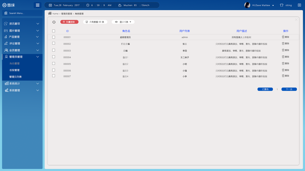Collapse the 管理员管理 chevron
305x171 pixels.
point(38,57)
